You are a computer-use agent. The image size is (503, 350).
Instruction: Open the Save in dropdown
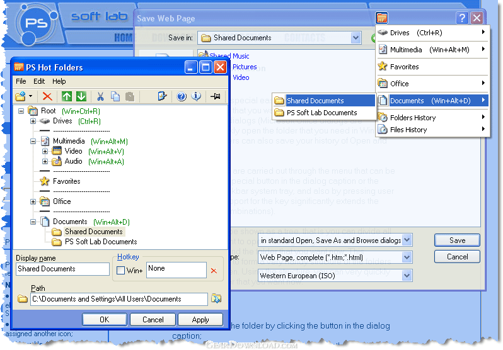(356, 38)
